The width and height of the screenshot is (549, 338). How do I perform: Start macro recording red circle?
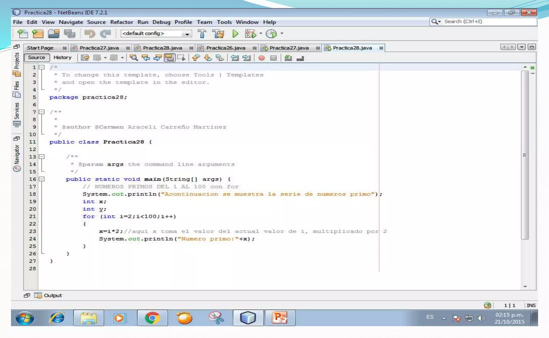pyautogui.click(x=262, y=58)
